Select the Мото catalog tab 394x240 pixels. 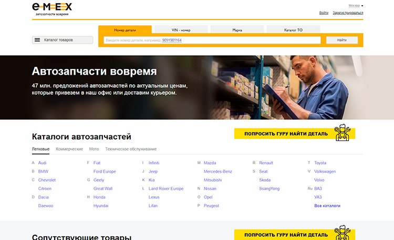point(94,149)
